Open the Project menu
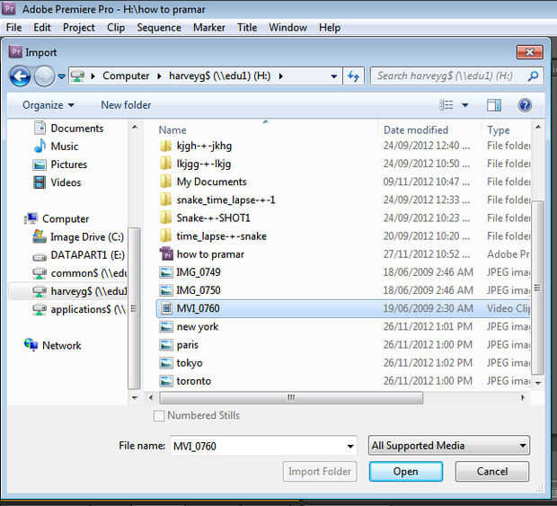This screenshot has height=506, width=557. click(x=79, y=27)
